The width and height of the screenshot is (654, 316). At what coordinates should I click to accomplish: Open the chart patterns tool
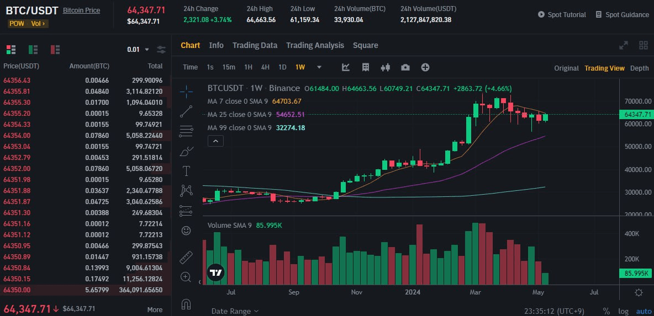point(186,191)
